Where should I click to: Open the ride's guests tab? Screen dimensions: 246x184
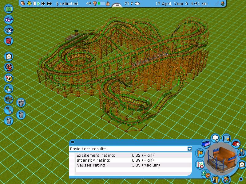point(226,179)
